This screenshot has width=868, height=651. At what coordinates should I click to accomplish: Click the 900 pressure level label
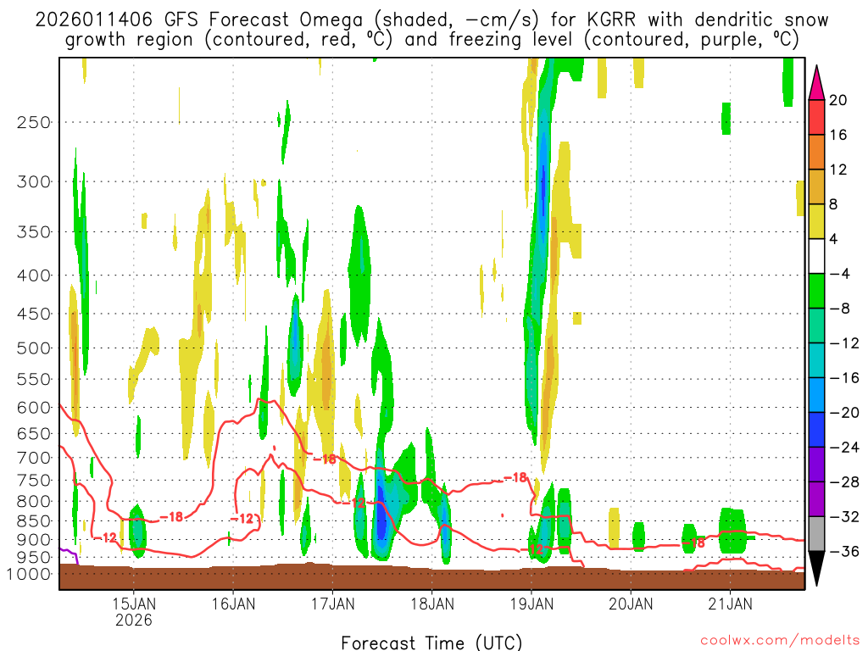click(x=34, y=539)
